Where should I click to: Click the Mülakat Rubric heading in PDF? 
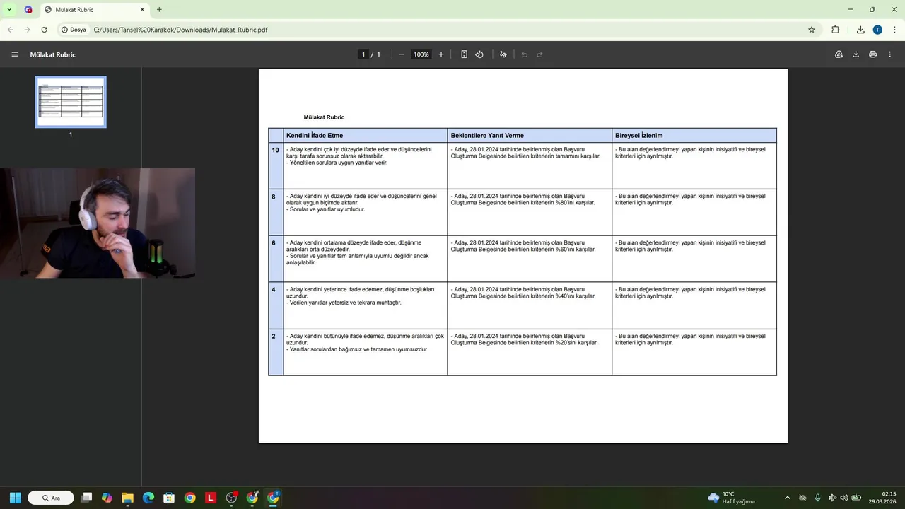tap(324, 117)
